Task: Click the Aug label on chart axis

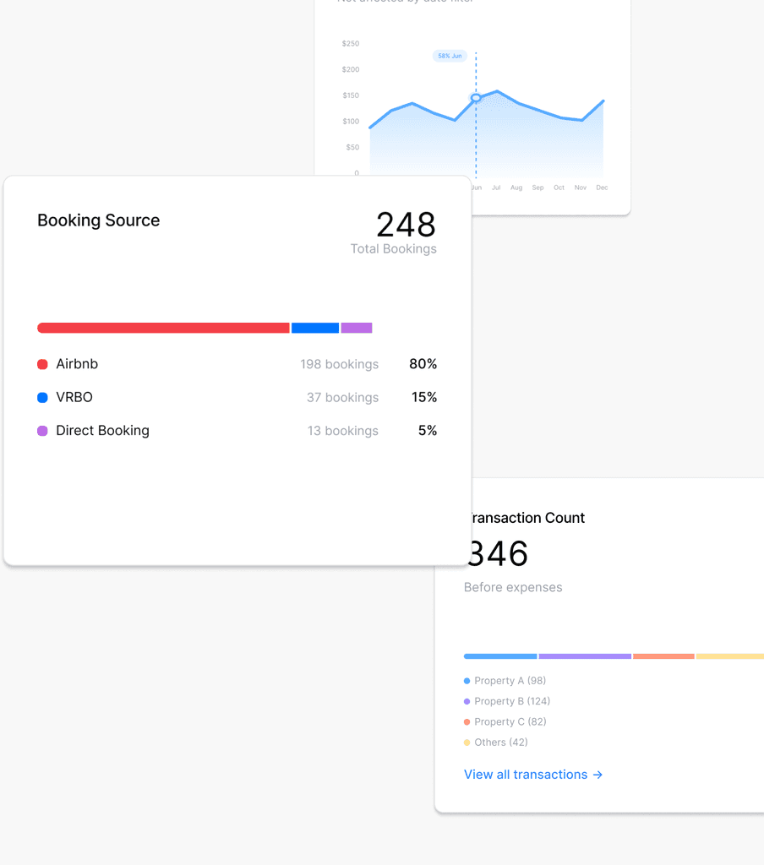Action: click(516, 188)
